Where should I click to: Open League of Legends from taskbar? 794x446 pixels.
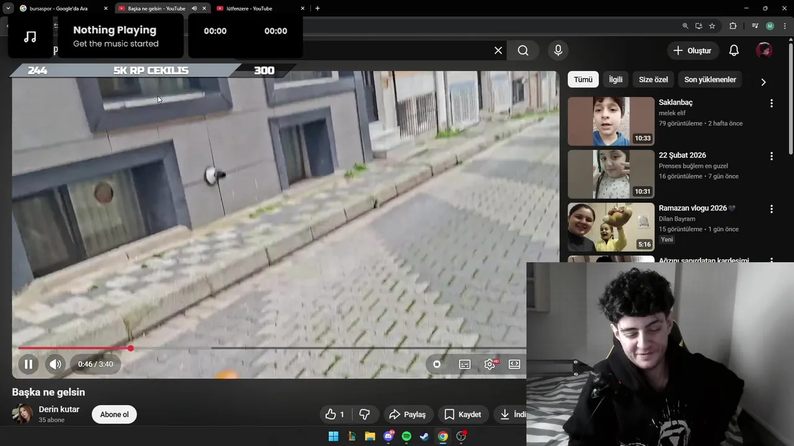(x=352, y=436)
